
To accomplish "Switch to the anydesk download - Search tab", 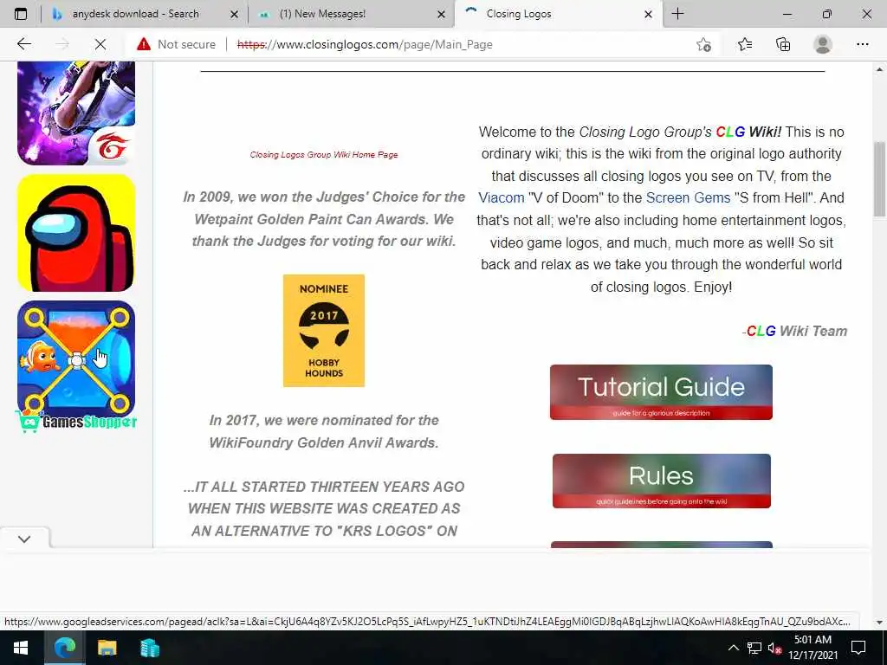I will click(x=145, y=14).
